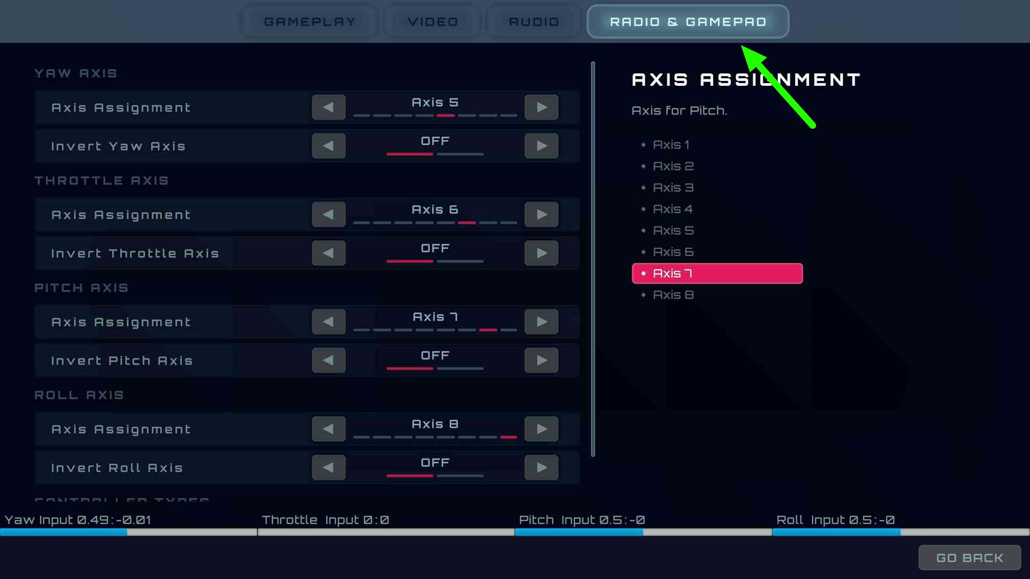Switch to the Video settings tab
The height and width of the screenshot is (579, 1030).
[433, 21]
